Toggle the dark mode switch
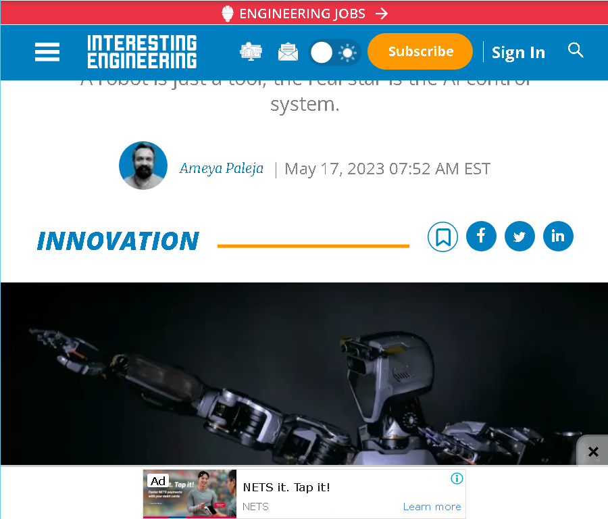 pos(334,52)
